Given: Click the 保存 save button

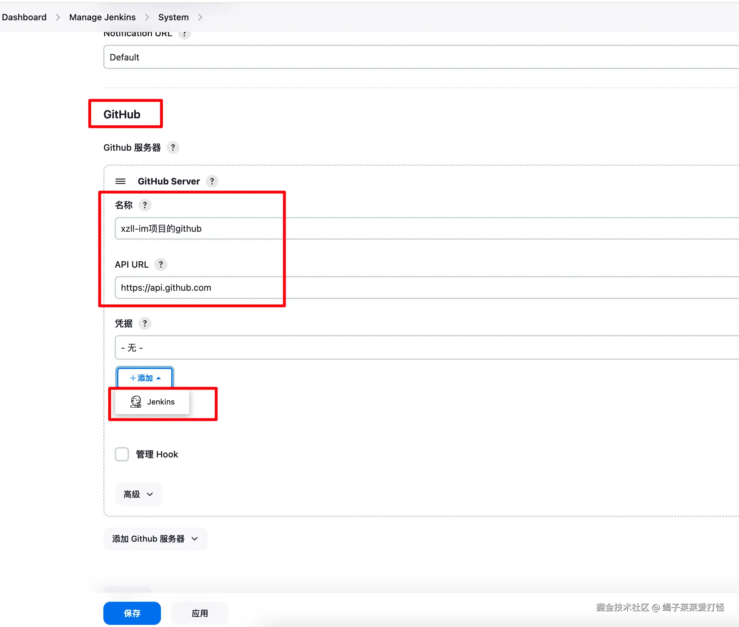Looking at the screenshot, I should [132, 613].
